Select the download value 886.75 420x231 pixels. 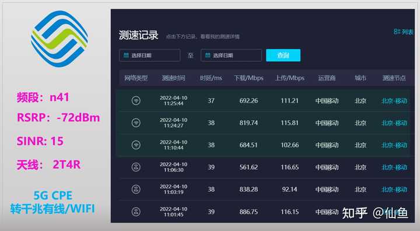coord(249,212)
